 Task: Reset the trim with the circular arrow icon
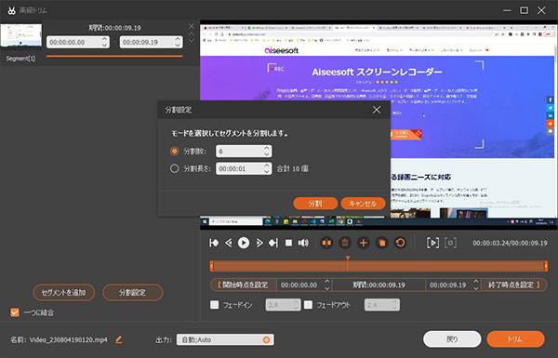(400, 243)
